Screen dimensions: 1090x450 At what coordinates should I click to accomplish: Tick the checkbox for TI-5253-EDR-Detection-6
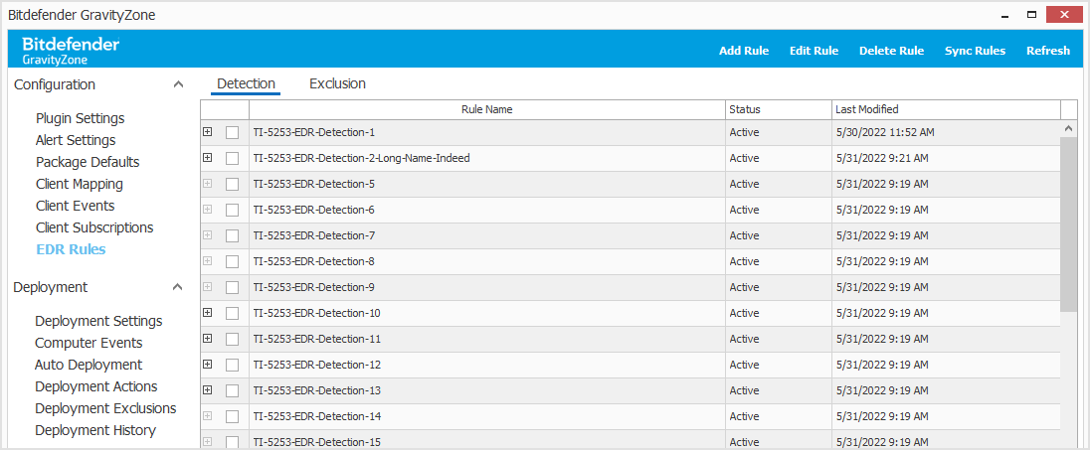pyautogui.click(x=232, y=210)
